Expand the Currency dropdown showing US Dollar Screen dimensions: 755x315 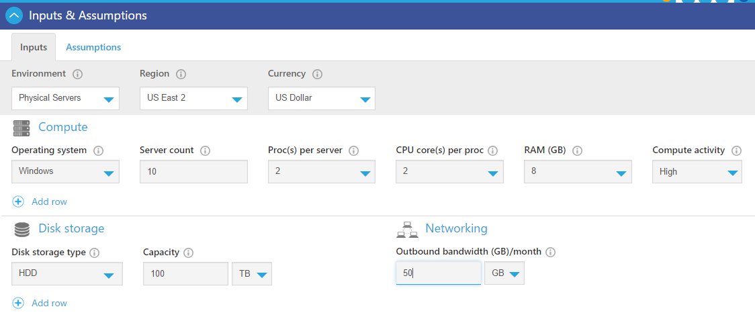point(321,98)
